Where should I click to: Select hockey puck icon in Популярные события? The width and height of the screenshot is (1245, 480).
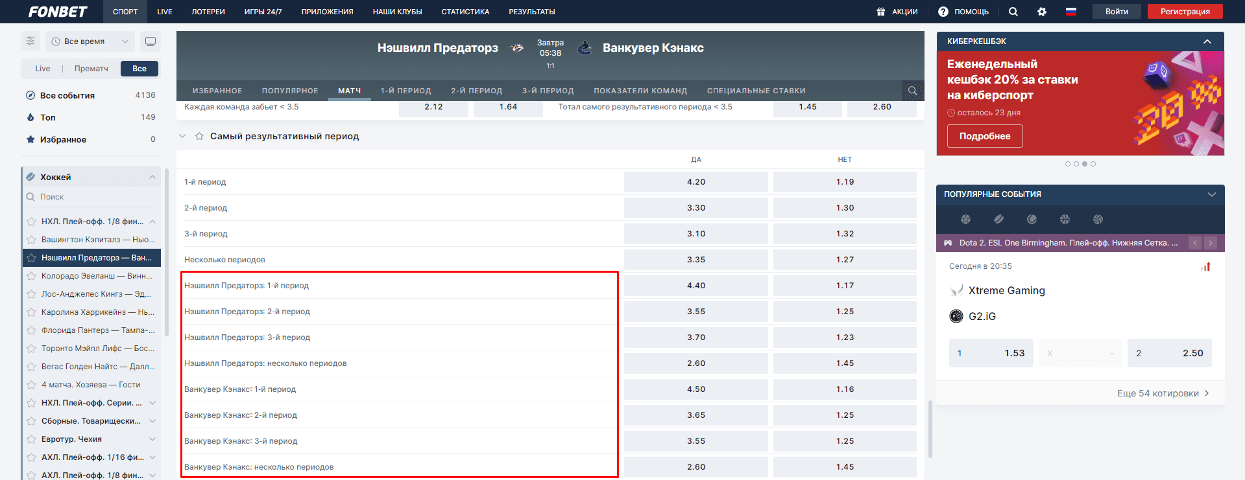(x=999, y=220)
